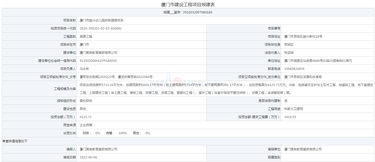Select the bidding form value 委托招标

point(86,101)
